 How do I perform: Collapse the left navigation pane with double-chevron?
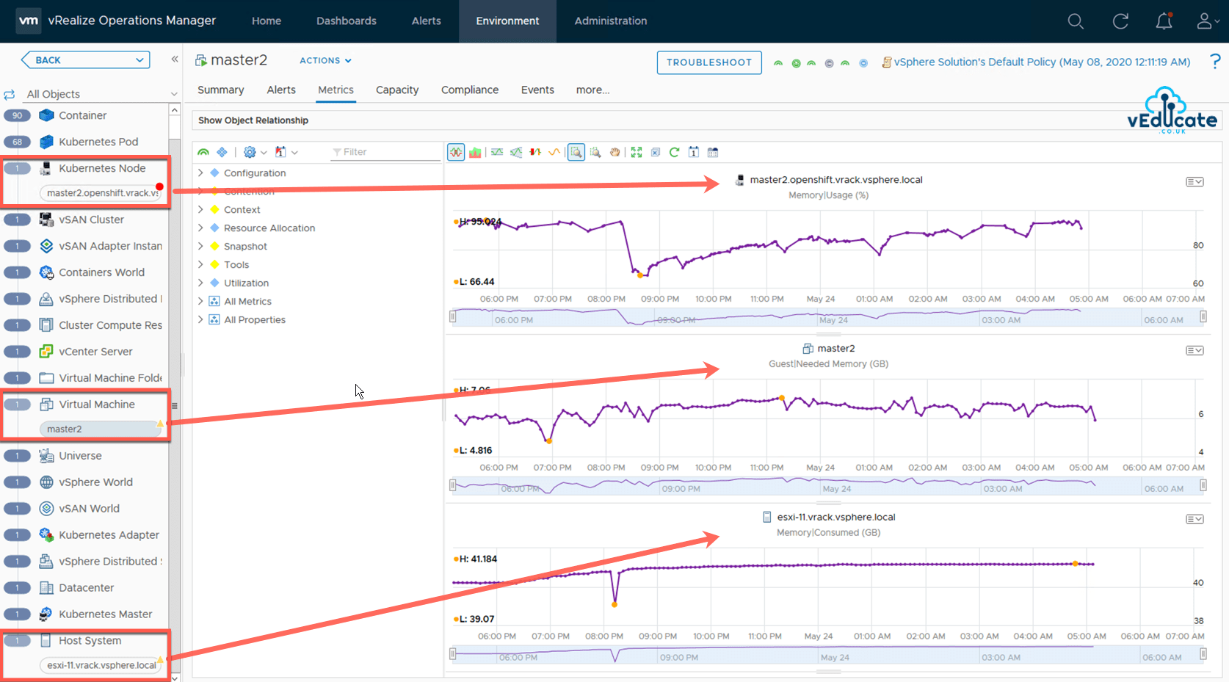point(175,59)
